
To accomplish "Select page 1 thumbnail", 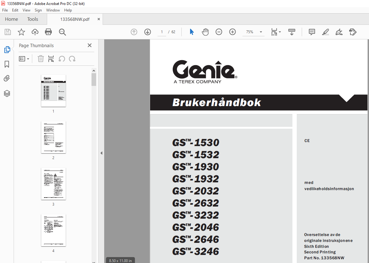I will pyautogui.click(x=53, y=91).
